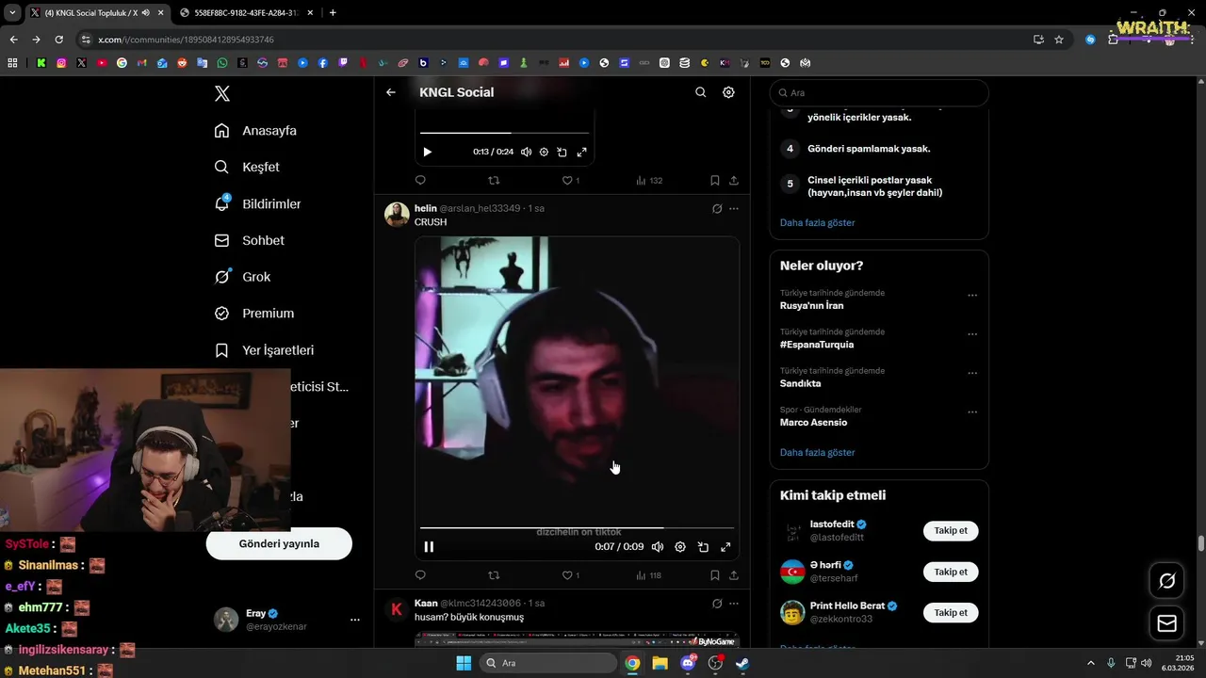Open Steam from the taskbar
This screenshot has width=1206, height=678.
(742, 663)
